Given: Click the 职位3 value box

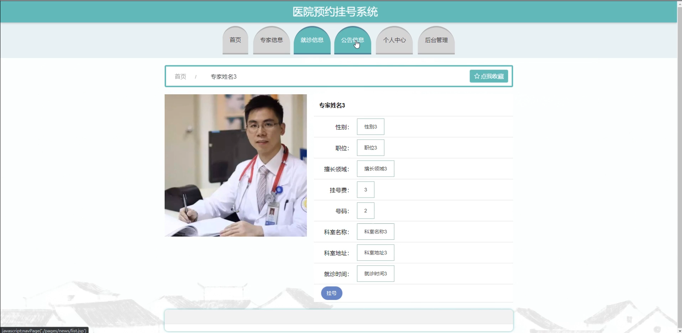Looking at the screenshot, I should 370,147.
